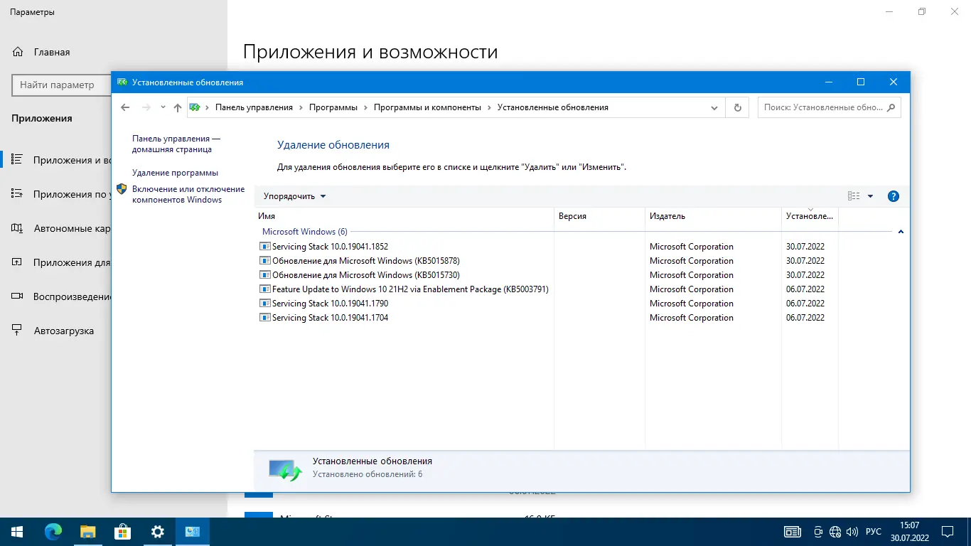The height and width of the screenshot is (546, 971).
Task: Open the Удаление программы link
Action: pyautogui.click(x=177, y=172)
